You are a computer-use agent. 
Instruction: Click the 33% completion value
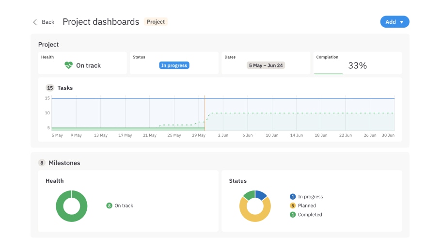[358, 65]
